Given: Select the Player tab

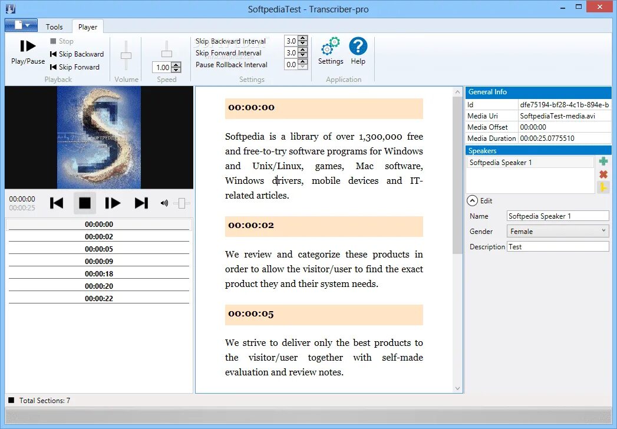Looking at the screenshot, I should (x=87, y=27).
